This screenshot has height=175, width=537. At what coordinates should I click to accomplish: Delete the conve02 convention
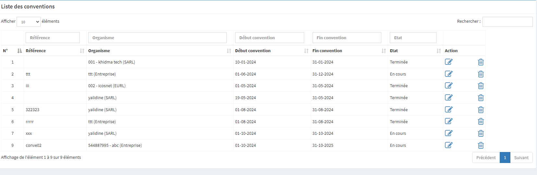point(481,146)
